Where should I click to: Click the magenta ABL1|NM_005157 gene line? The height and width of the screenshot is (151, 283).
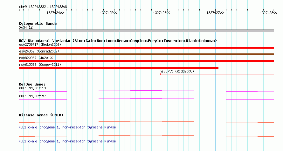(x=146, y=99)
